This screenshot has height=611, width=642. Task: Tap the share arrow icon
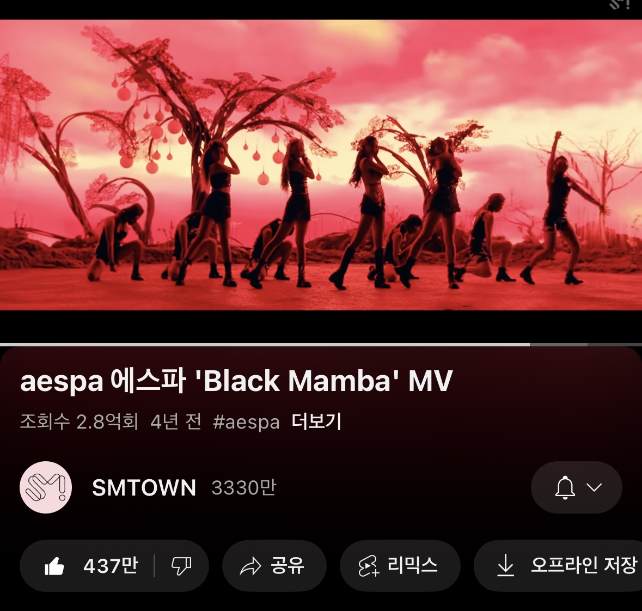coord(250,566)
